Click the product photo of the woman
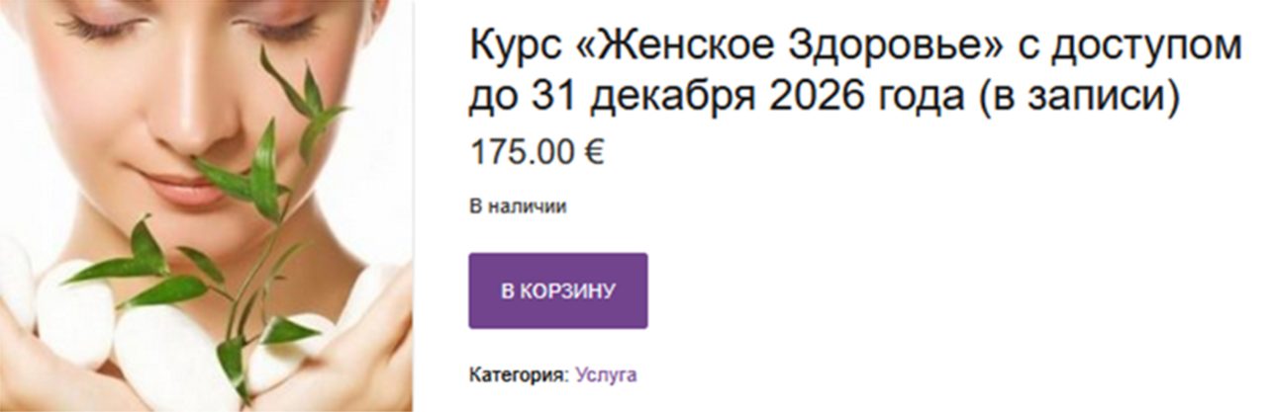The width and height of the screenshot is (1271, 412). [x=206, y=206]
